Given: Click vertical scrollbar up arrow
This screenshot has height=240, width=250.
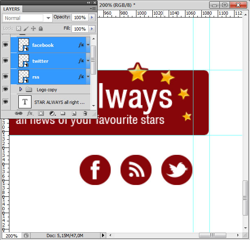Looking at the screenshot, I should (x=246, y=15).
